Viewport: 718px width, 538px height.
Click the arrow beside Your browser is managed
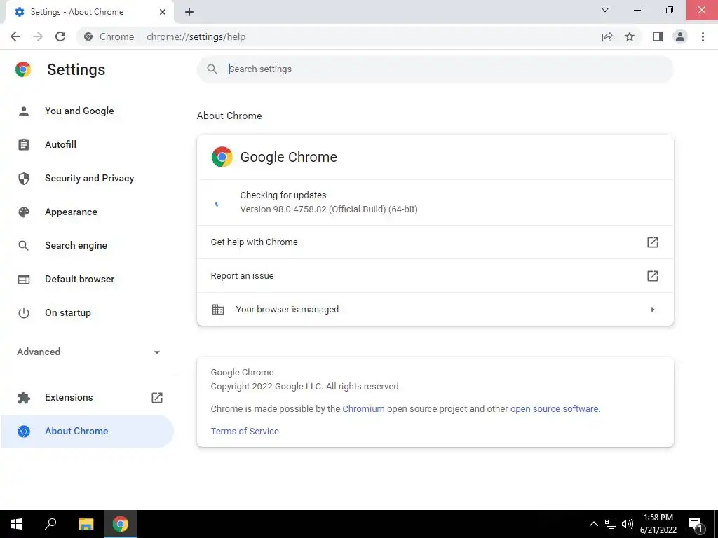pyautogui.click(x=653, y=310)
